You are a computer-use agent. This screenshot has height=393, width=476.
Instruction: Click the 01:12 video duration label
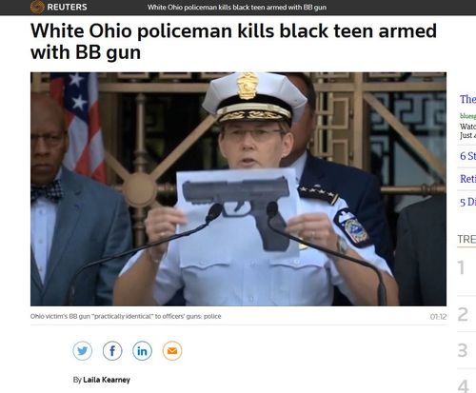click(x=438, y=317)
